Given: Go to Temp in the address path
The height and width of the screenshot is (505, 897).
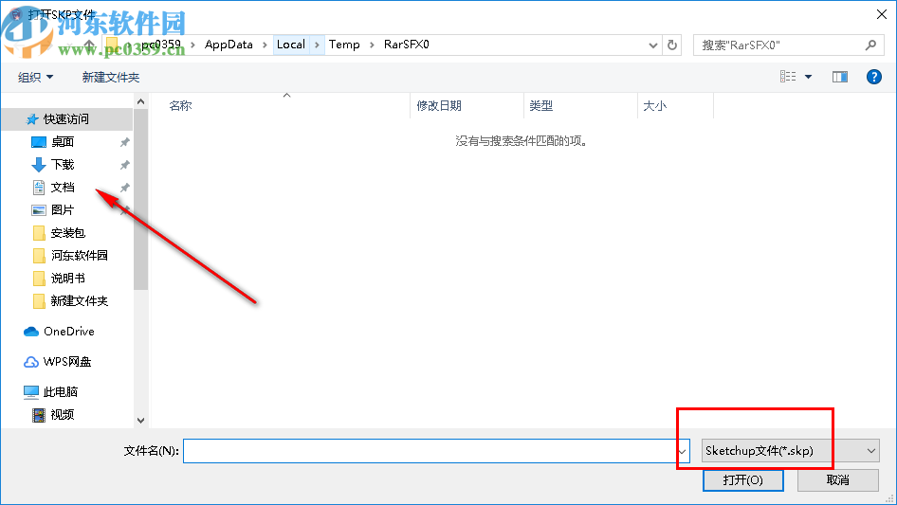Looking at the screenshot, I should click(x=344, y=45).
